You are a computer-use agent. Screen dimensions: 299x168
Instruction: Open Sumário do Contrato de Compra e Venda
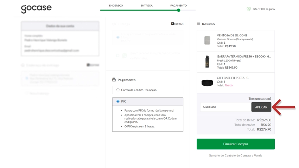point(235,155)
